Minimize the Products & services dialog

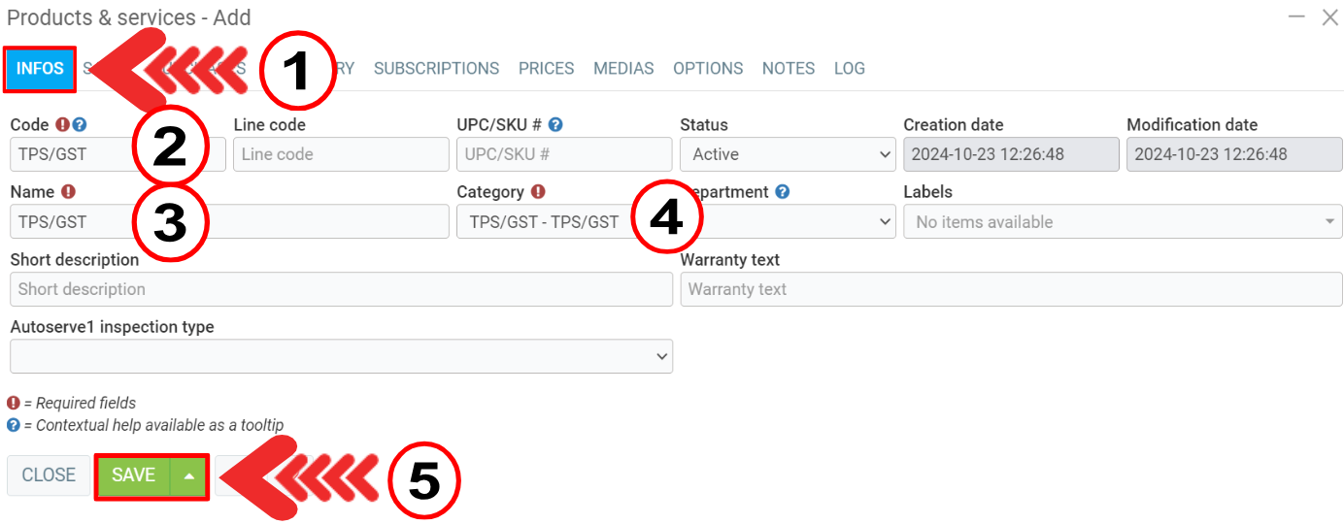pyautogui.click(x=1295, y=16)
